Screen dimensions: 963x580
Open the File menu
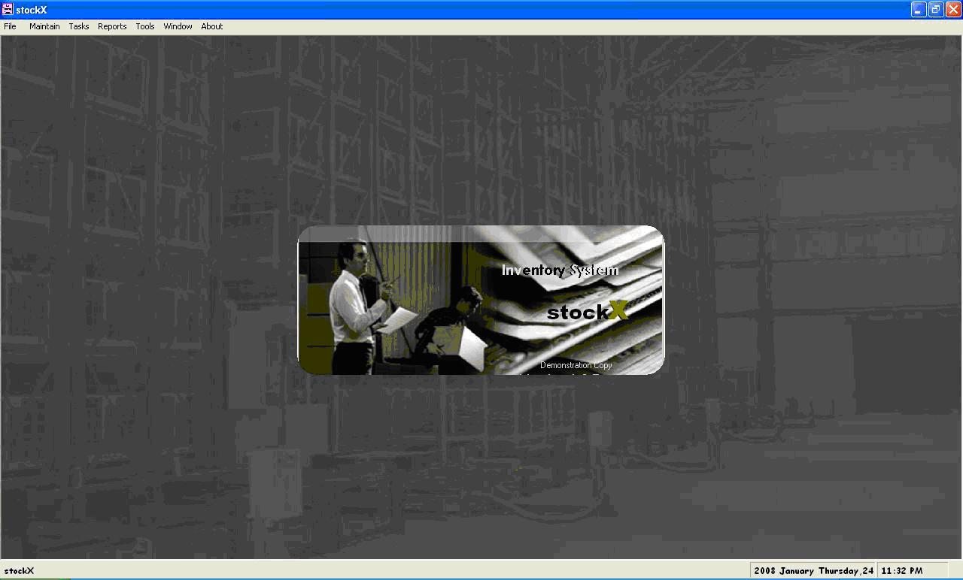[x=10, y=26]
